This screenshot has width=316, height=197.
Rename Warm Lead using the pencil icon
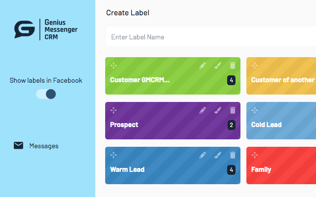pos(202,155)
